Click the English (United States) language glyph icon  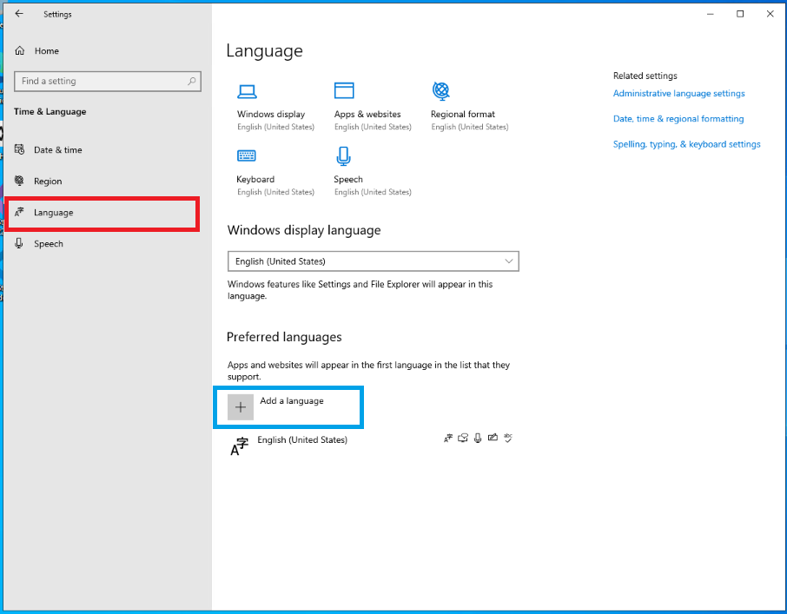coord(240,446)
